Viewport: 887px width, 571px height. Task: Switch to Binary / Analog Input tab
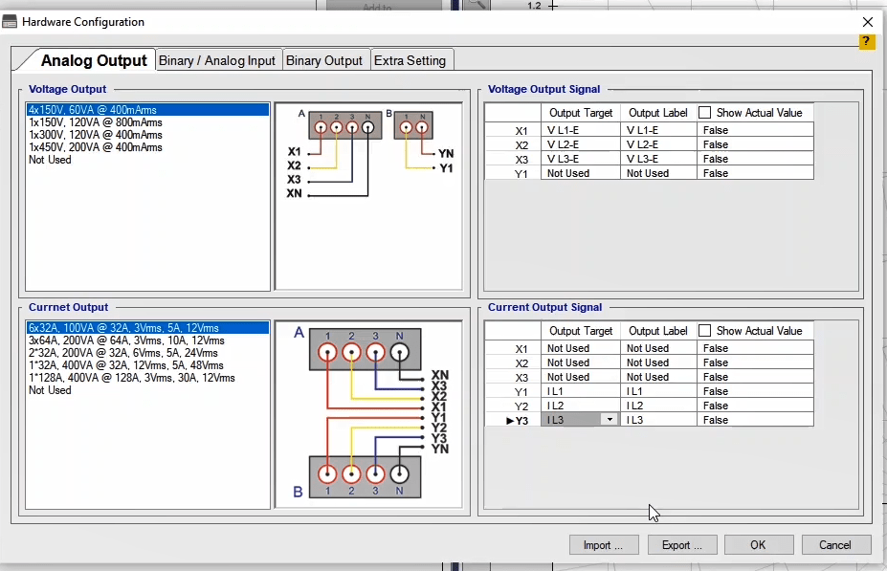point(217,60)
